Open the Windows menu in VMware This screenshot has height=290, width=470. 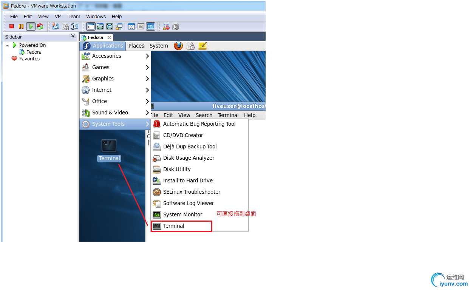point(96,17)
